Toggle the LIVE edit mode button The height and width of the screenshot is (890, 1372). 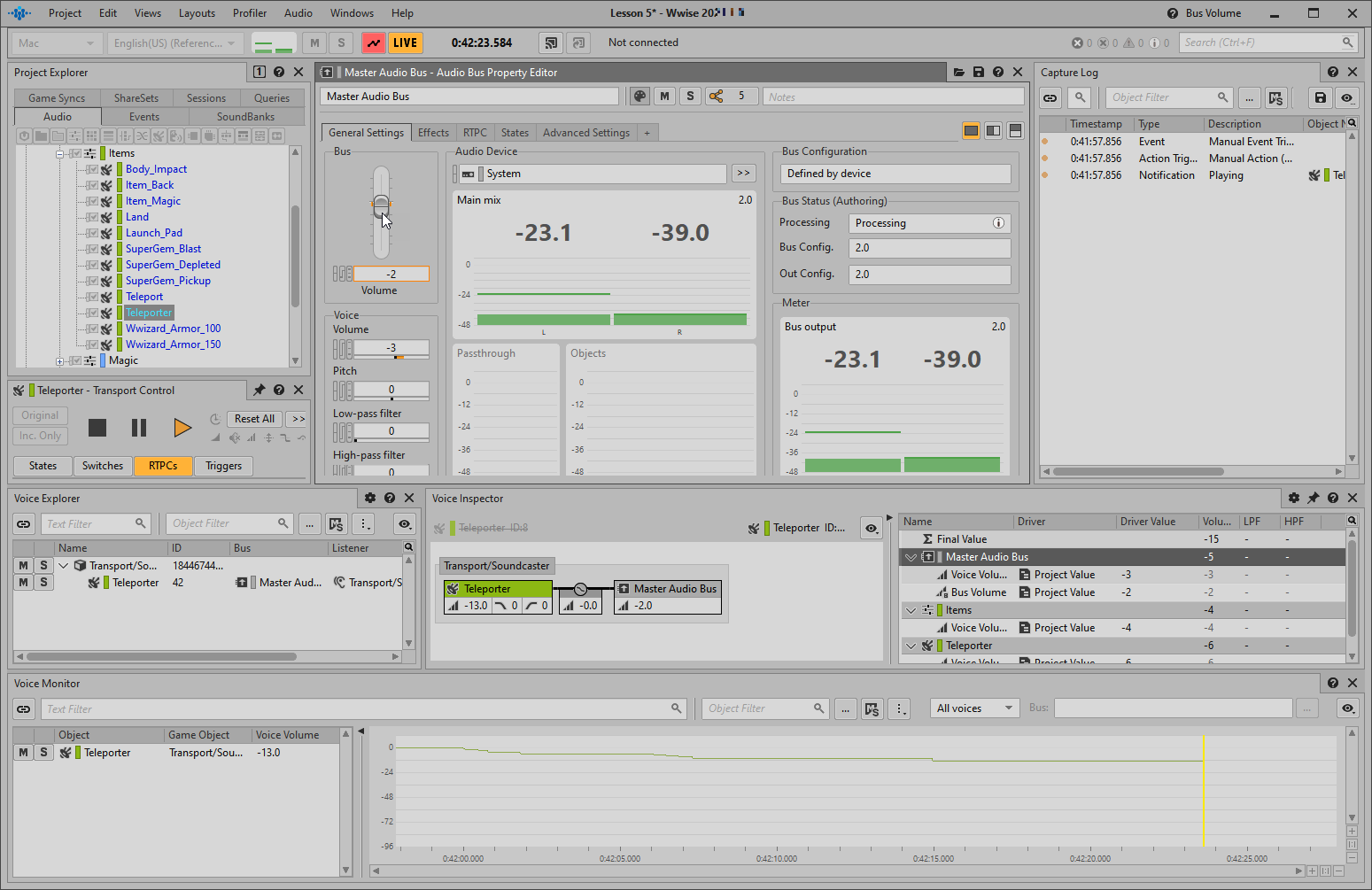coord(405,43)
